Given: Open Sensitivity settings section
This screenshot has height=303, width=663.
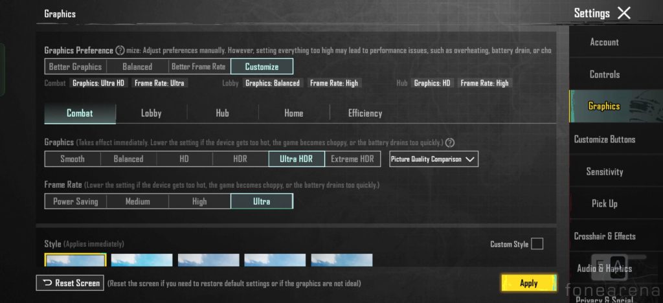Looking at the screenshot, I should (604, 172).
